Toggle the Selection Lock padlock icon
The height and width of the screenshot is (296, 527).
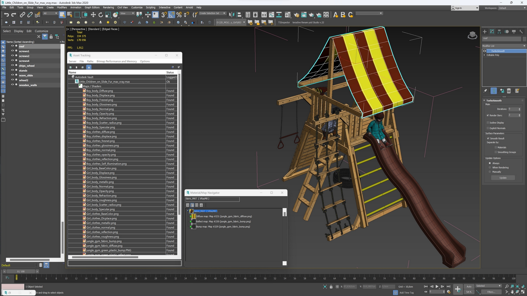coord(331,287)
